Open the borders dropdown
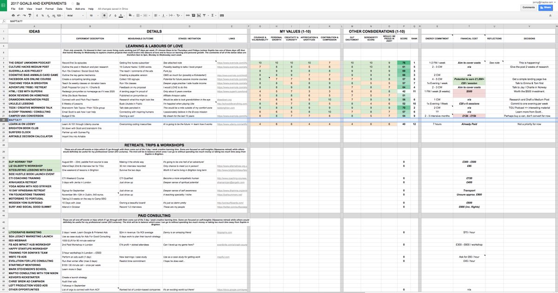This screenshot has width=558, height=293. tap(139, 15)
